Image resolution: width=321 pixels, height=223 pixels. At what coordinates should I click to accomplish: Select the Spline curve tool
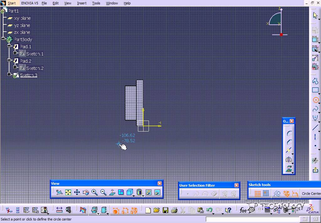click(315, 109)
